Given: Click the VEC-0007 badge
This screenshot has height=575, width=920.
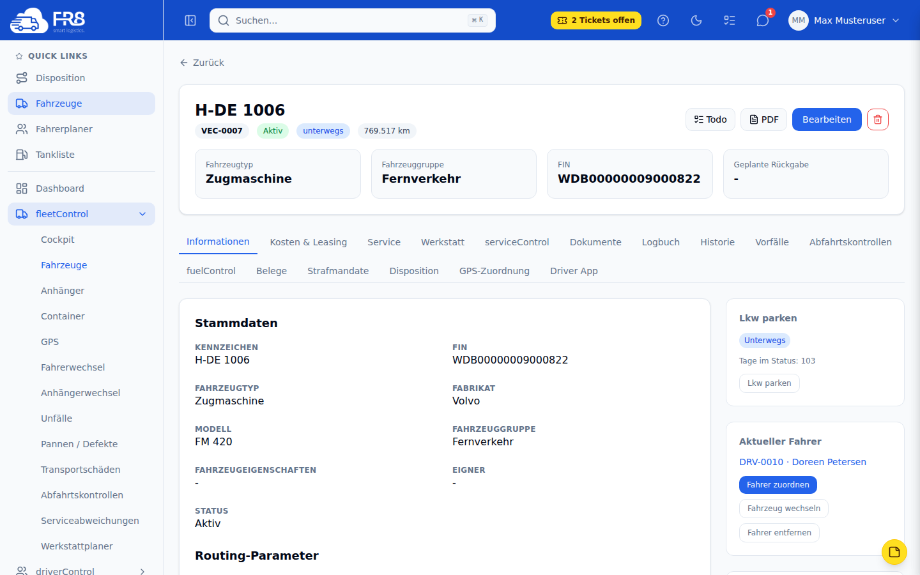Looking at the screenshot, I should (x=222, y=131).
